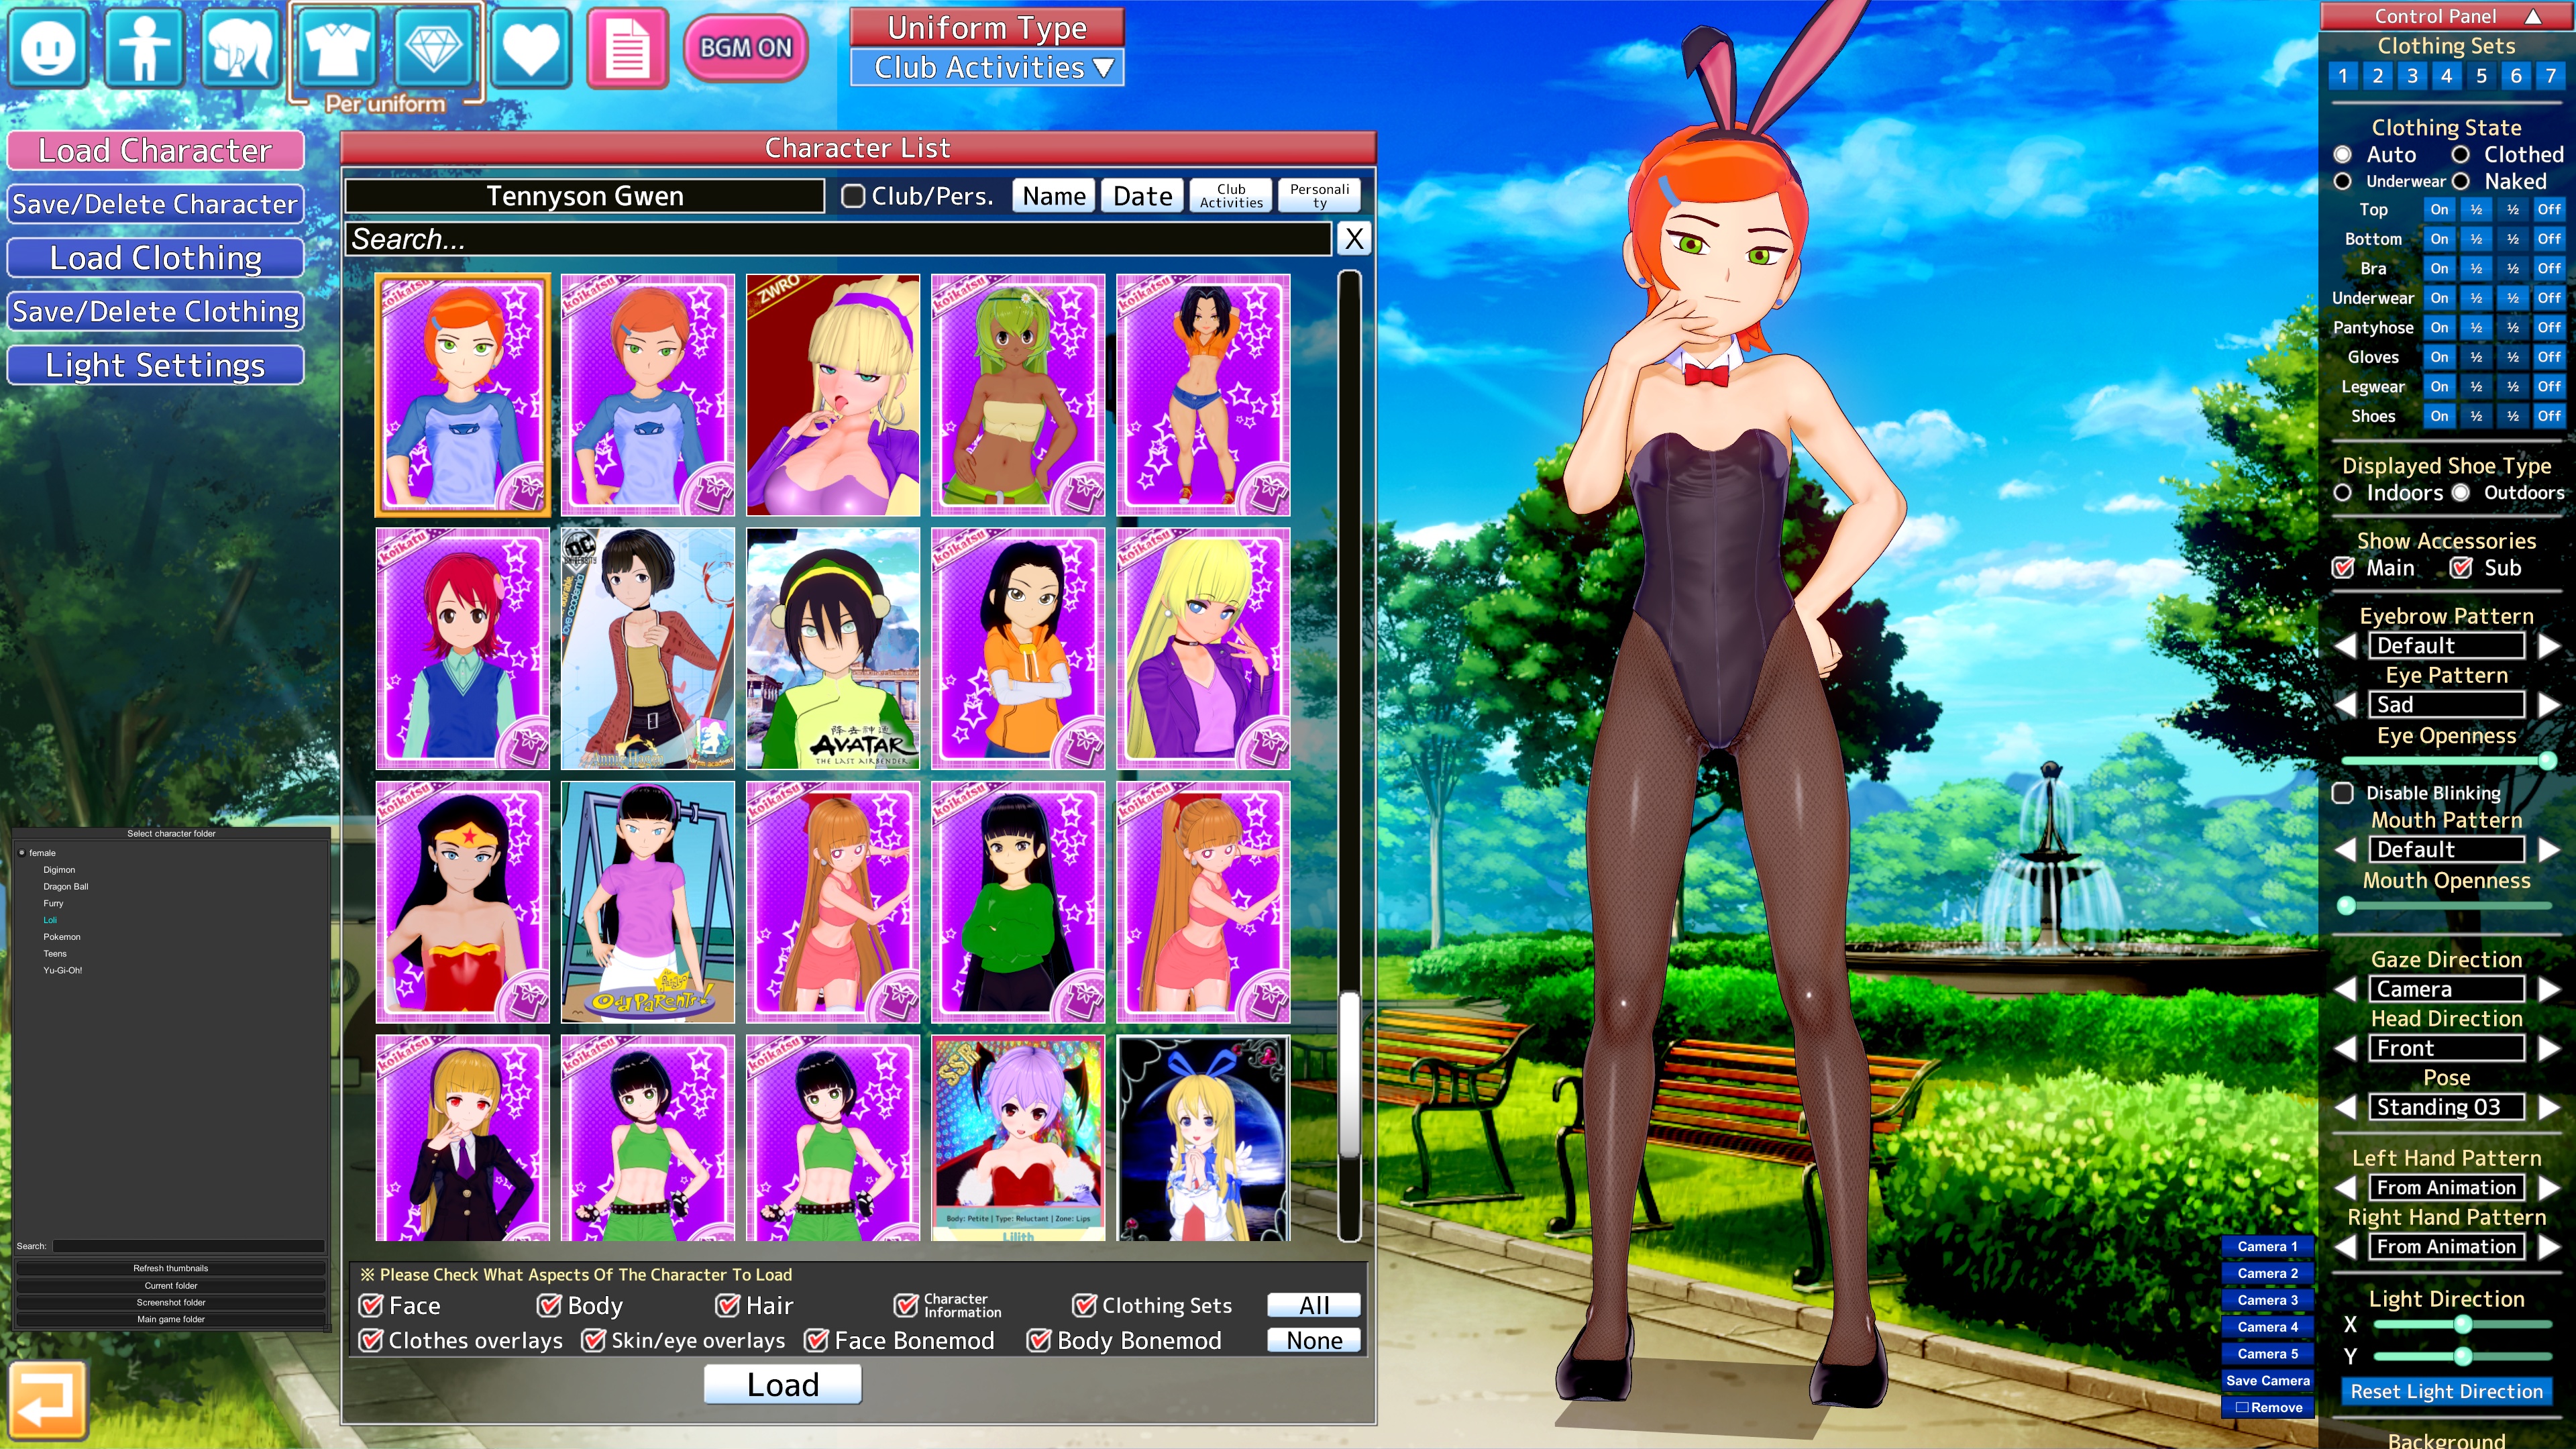Click the character Search field
The image size is (2576, 1449).
[838, 239]
